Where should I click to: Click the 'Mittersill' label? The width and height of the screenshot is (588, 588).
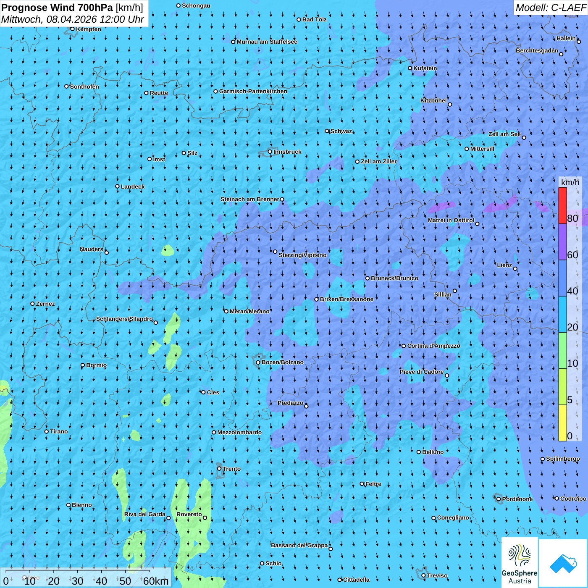point(482,149)
